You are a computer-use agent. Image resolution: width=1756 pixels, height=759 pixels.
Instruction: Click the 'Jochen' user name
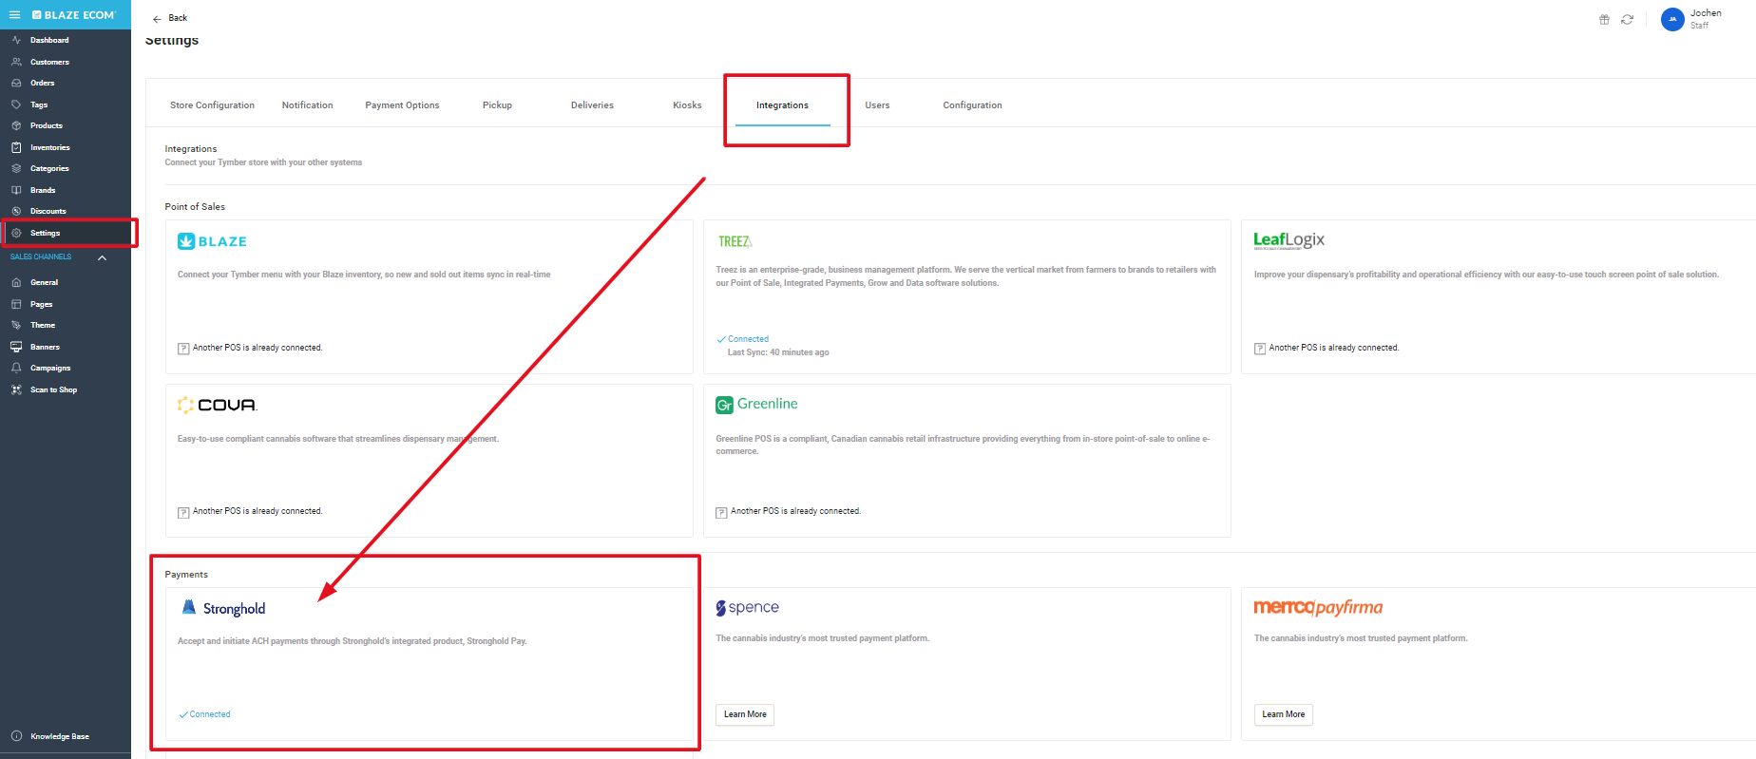click(1706, 13)
